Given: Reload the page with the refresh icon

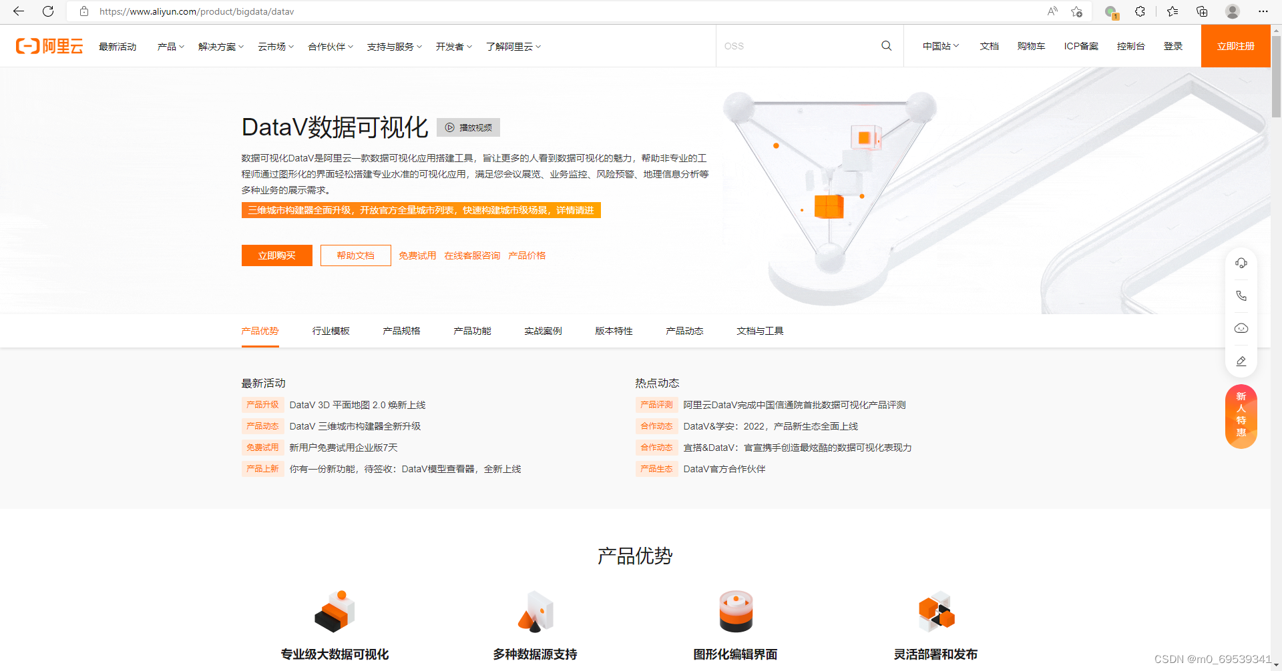Looking at the screenshot, I should coord(48,11).
